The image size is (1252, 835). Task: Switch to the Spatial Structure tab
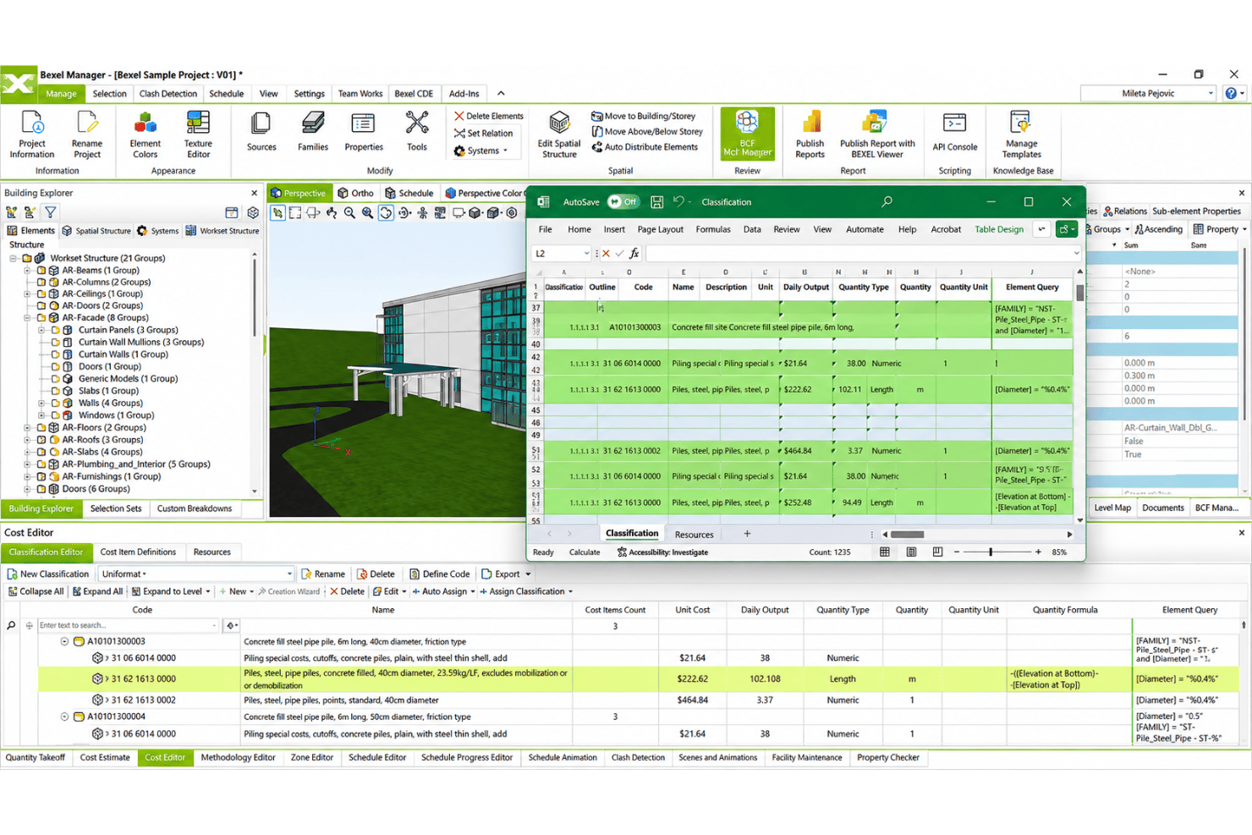point(96,231)
